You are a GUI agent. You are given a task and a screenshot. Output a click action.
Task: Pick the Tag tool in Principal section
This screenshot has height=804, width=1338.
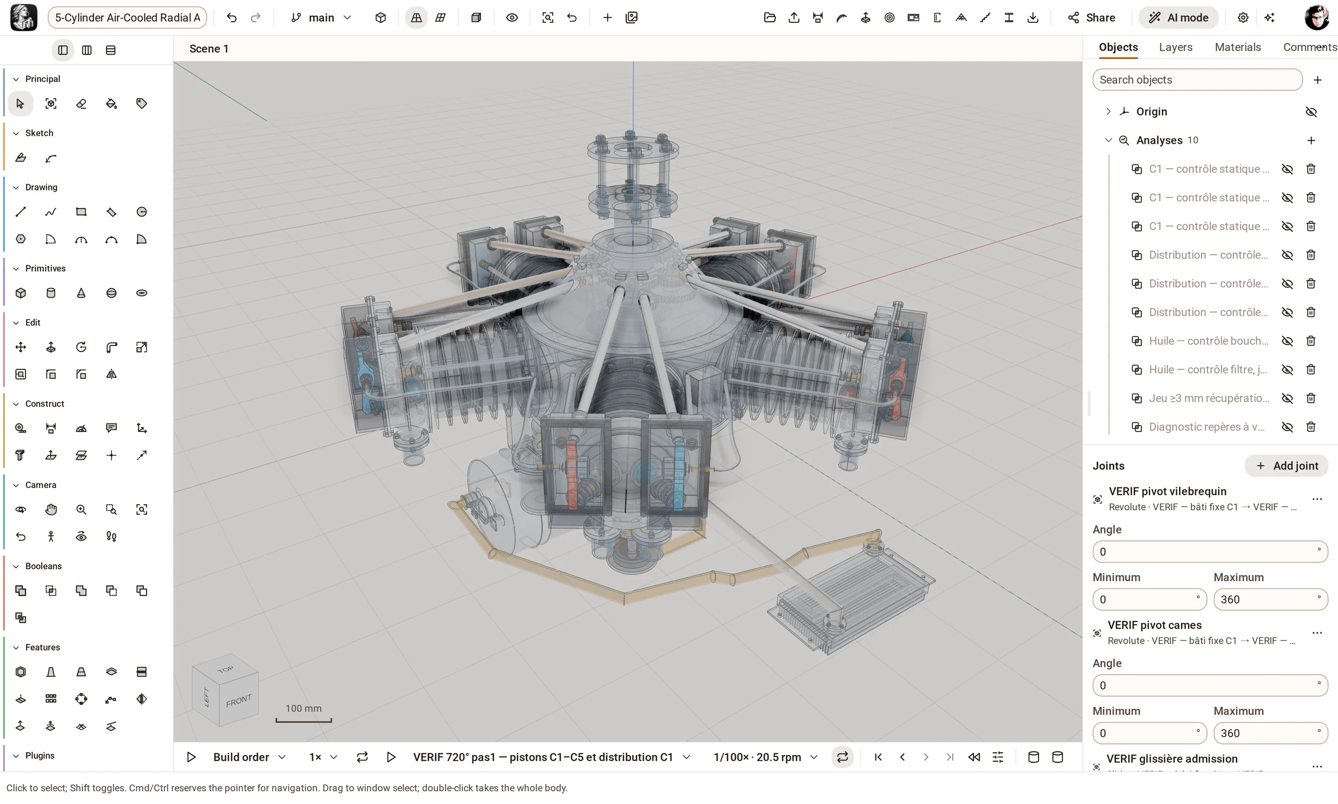coord(142,104)
